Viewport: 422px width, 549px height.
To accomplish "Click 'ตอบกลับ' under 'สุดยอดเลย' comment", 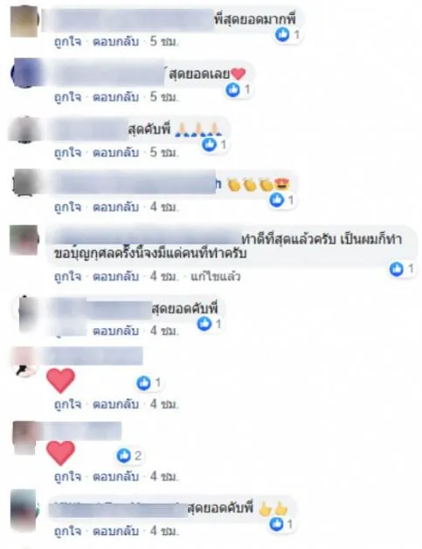I will pos(115,97).
